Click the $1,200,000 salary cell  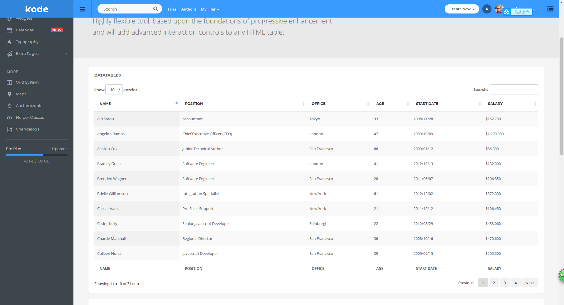(510, 134)
